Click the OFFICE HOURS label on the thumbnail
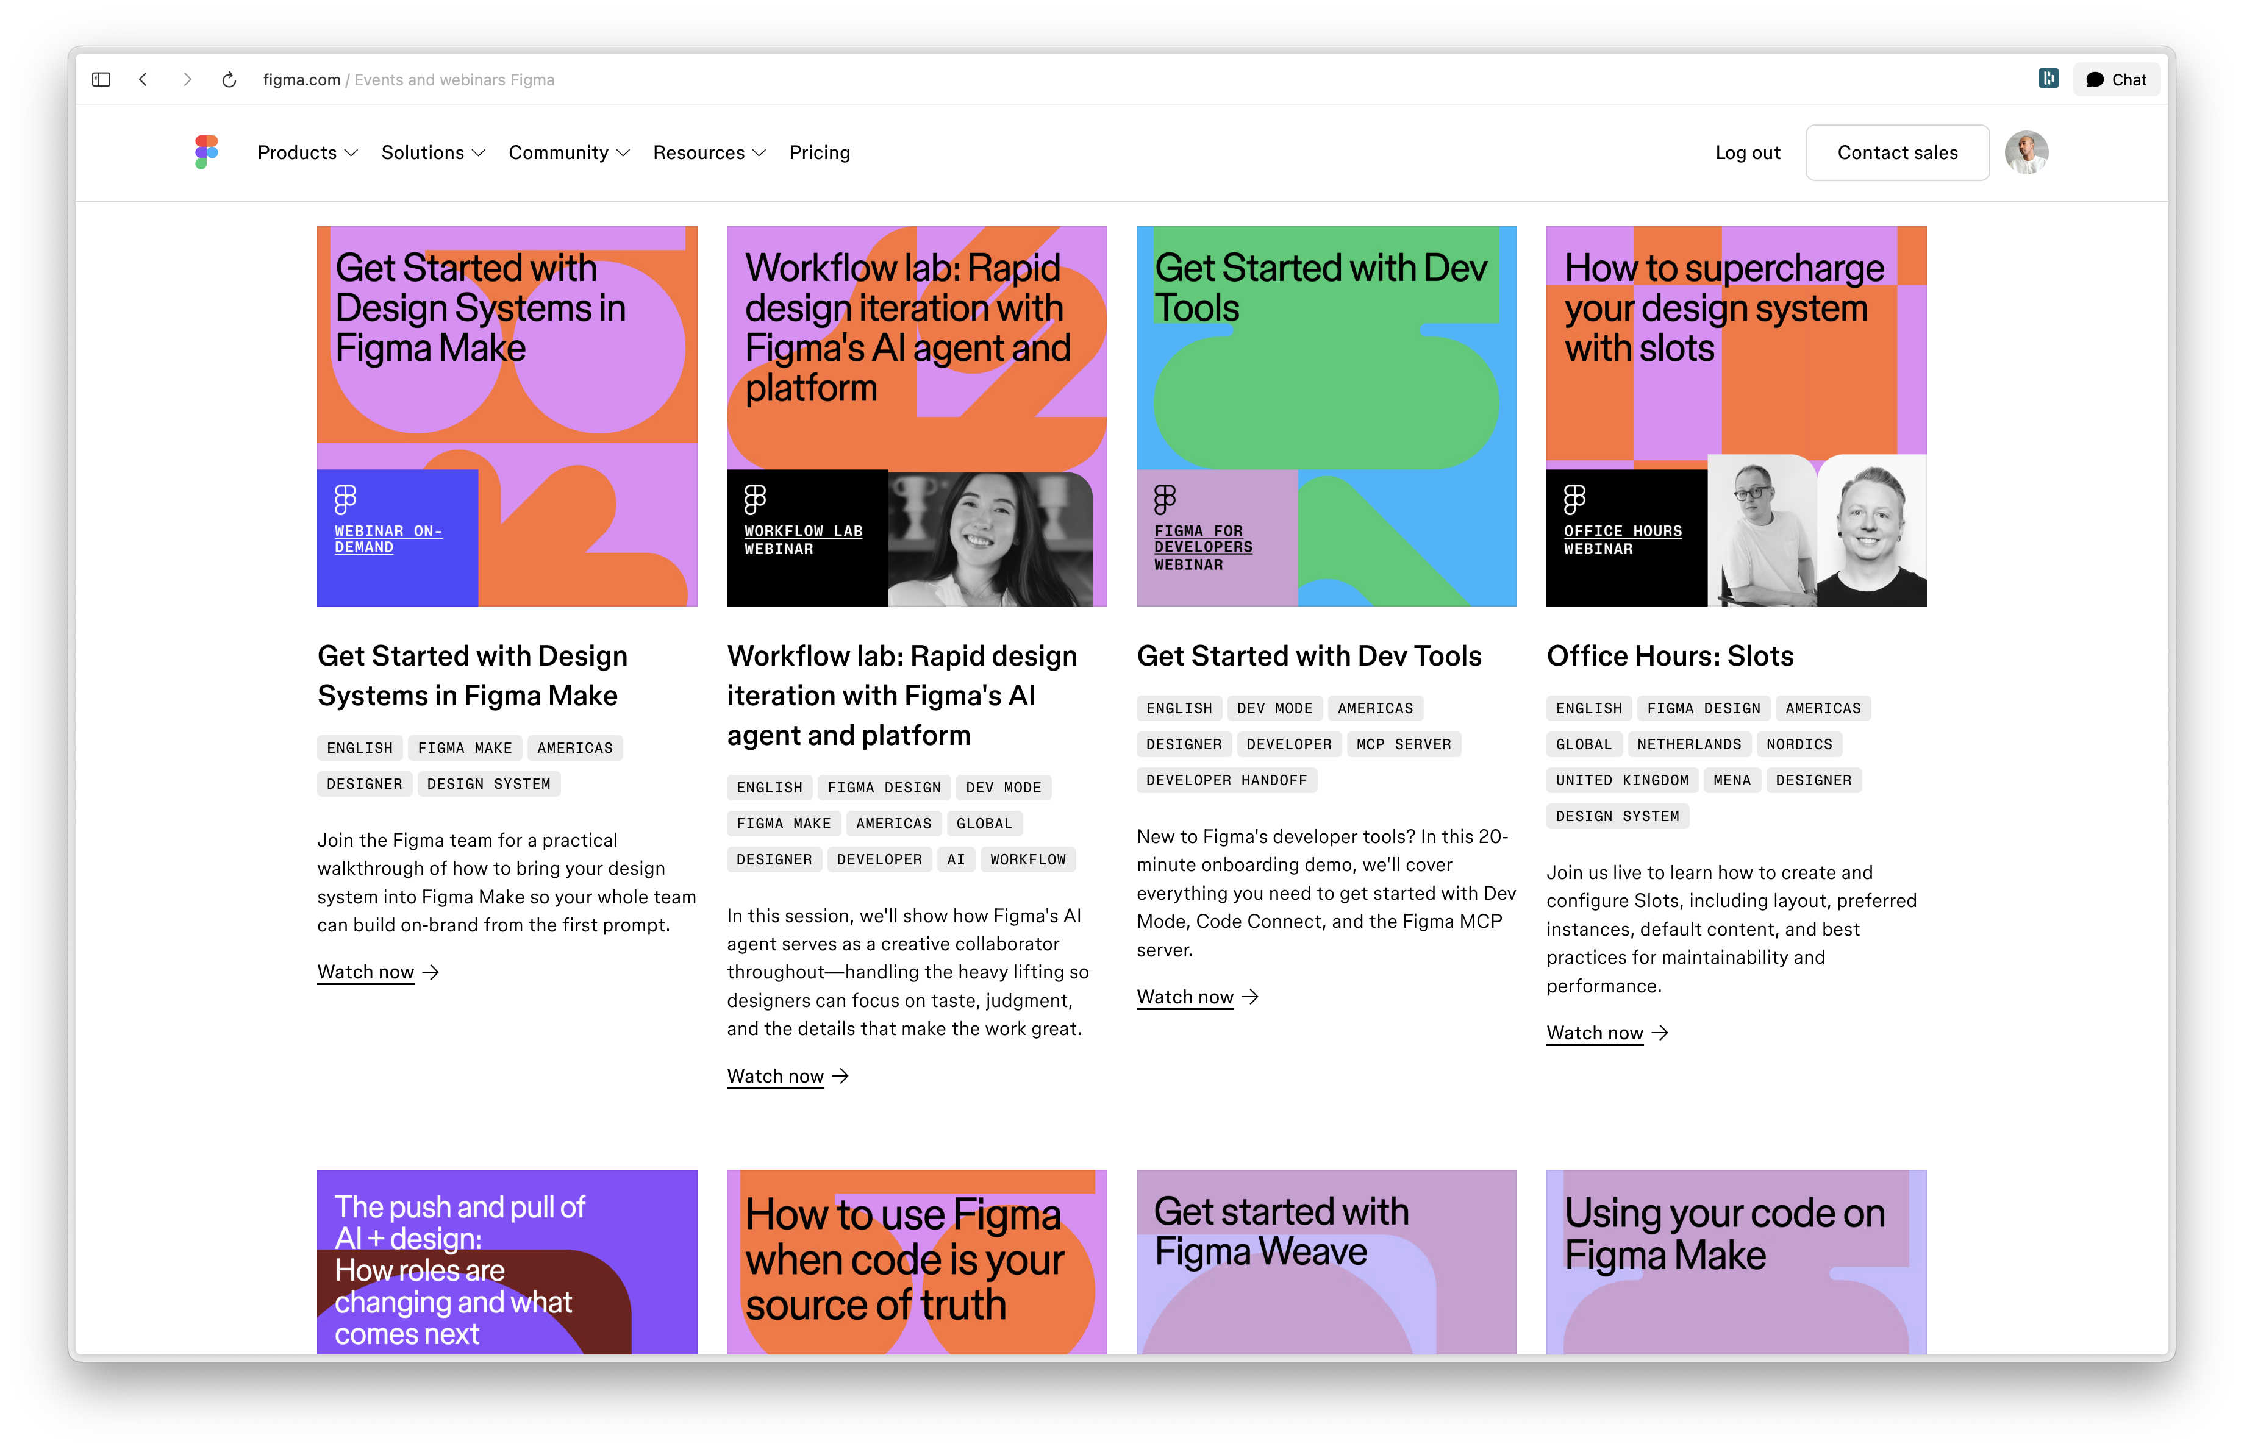The image size is (2244, 1452). point(1623,532)
